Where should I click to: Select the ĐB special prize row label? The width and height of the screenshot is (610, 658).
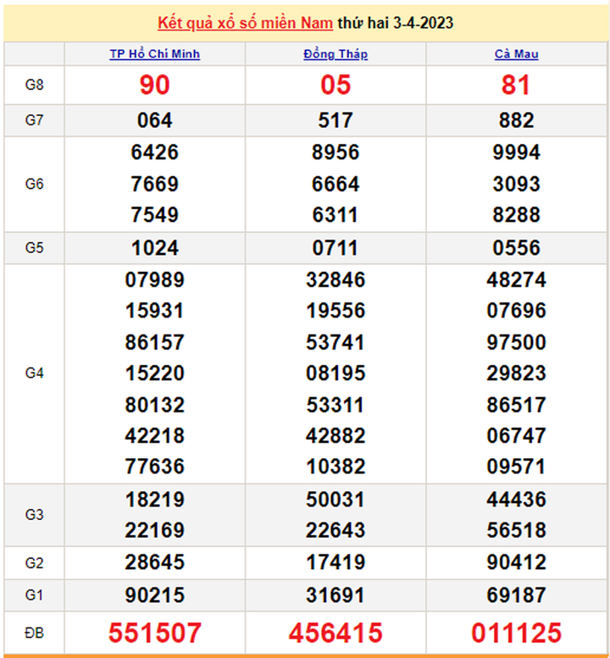(34, 633)
